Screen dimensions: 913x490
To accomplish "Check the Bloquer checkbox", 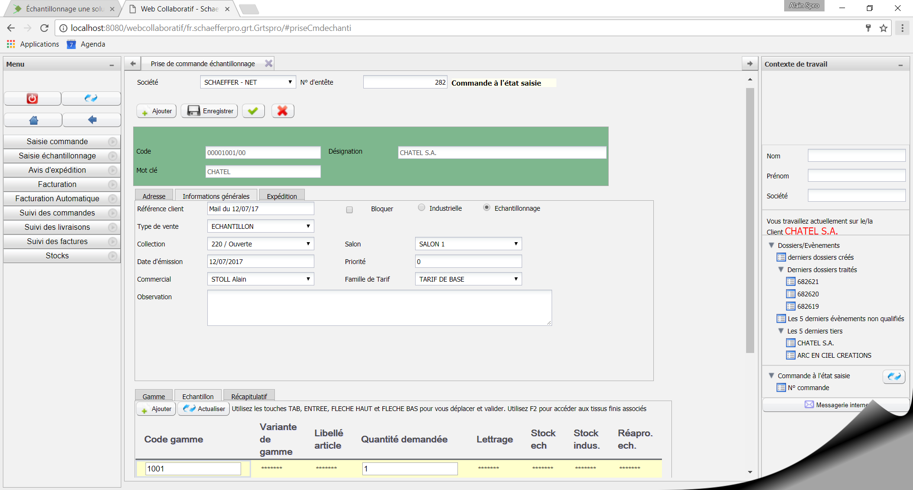I will click(x=350, y=210).
